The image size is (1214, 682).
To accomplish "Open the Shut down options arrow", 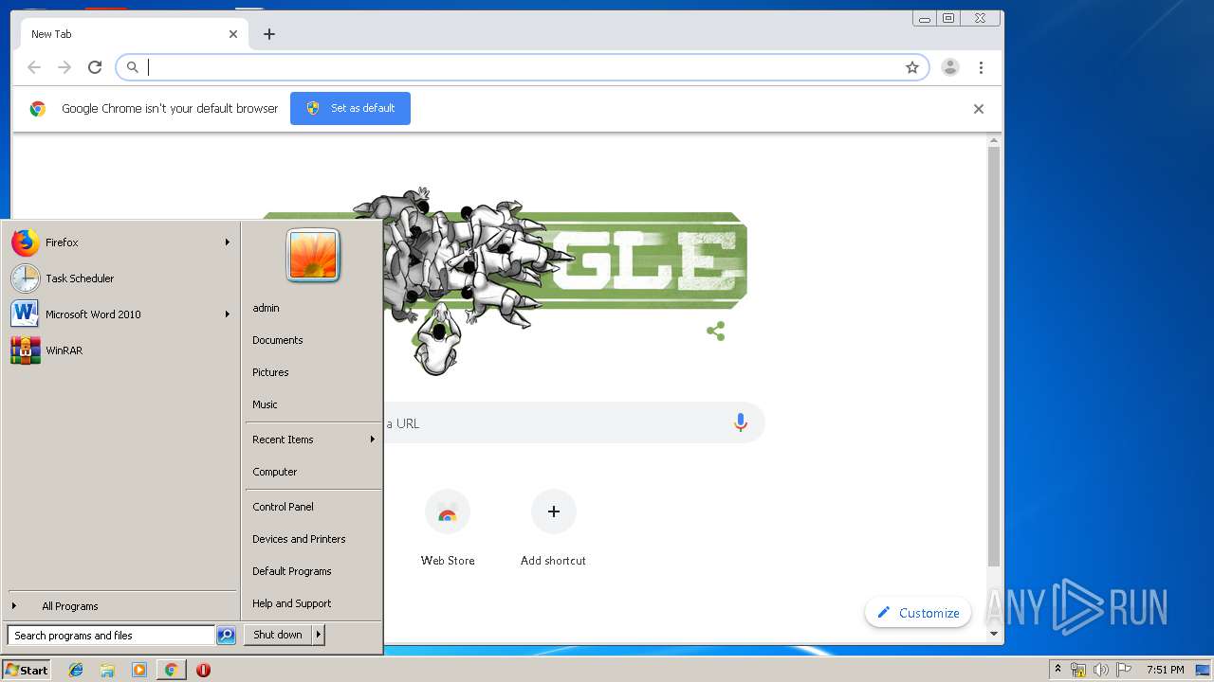I will point(319,635).
